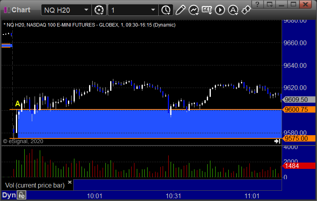Click the Vol (current price bar) label
Viewport: 317px width, 201px height.
click(x=35, y=185)
